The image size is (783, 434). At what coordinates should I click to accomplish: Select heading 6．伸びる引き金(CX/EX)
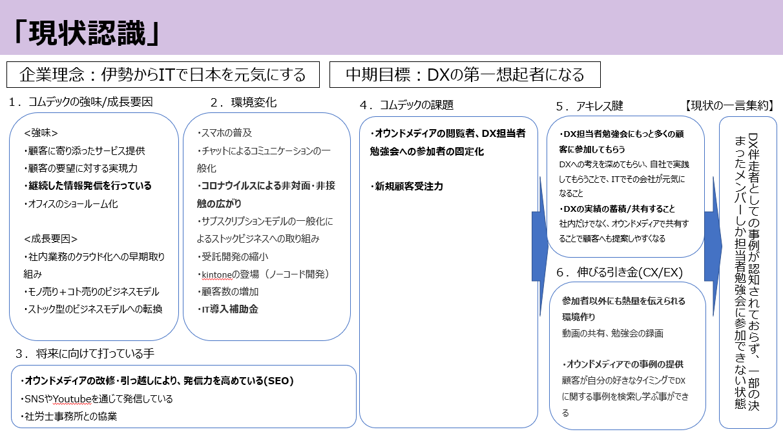tap(620, 272)
